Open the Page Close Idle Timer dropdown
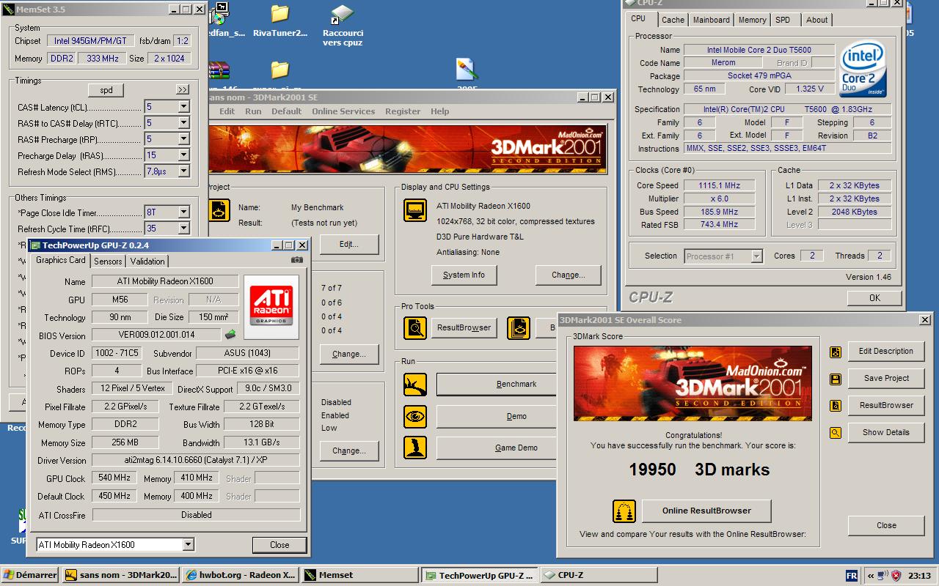Viewport: 939px width, 586px height. click(x=183, y=212)
